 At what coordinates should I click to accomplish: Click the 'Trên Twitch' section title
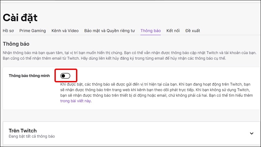pyautogui.click(x=23, y=130)
